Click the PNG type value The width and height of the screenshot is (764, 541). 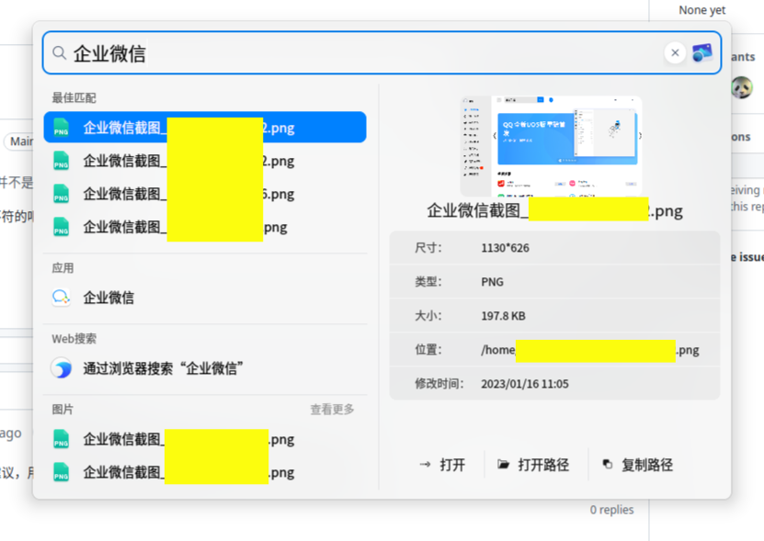coord(492,282)
